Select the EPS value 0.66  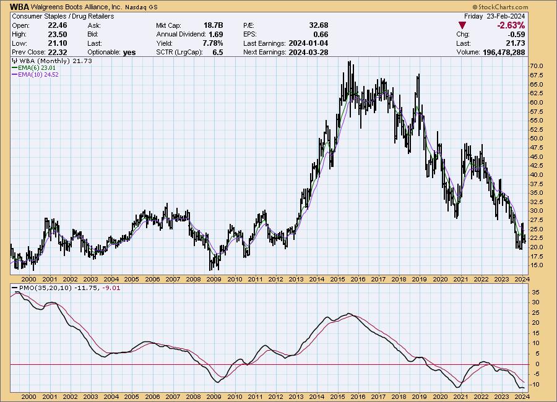pos(321,35)
